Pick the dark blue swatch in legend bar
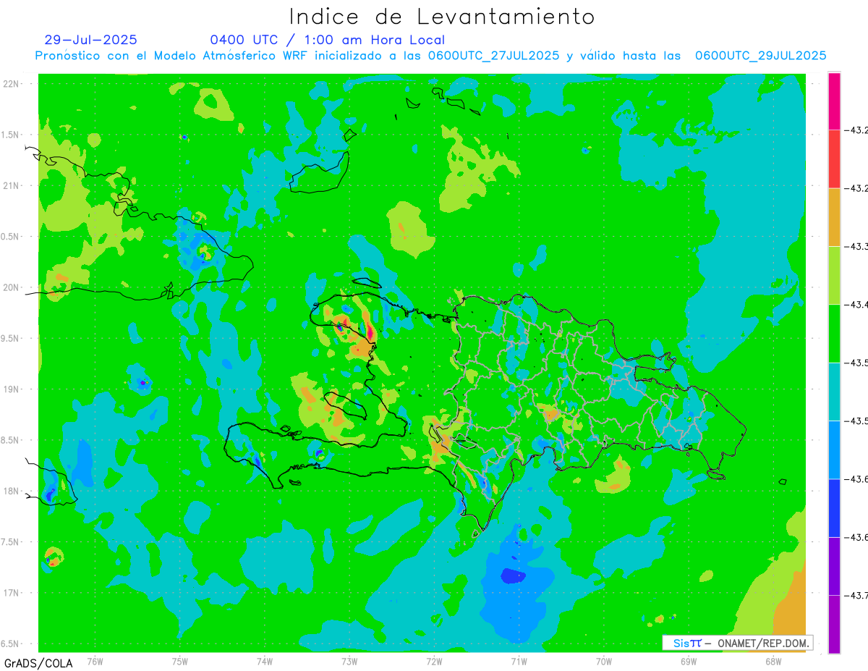The height and width of the screenshot is (671, 868). click(834, 508)
